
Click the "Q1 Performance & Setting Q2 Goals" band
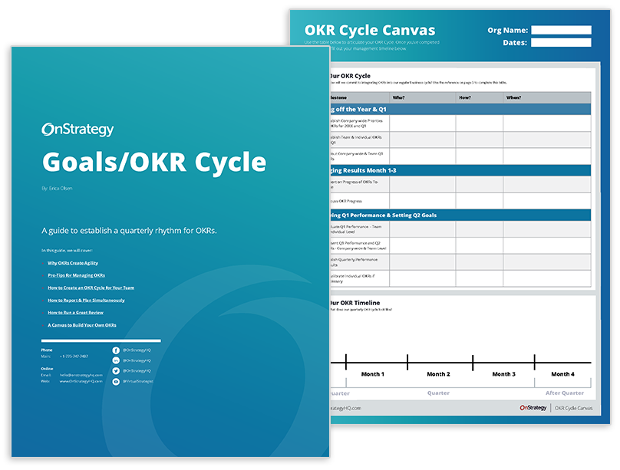460,215
